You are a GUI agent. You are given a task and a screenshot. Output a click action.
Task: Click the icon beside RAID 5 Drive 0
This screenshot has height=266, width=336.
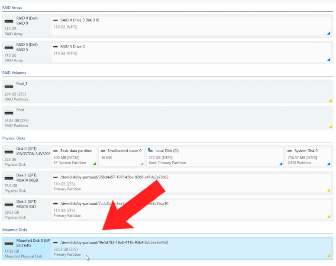click(55, 46)
